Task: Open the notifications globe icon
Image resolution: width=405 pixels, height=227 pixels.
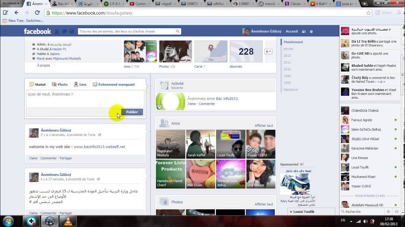Action: click(72, 32)
